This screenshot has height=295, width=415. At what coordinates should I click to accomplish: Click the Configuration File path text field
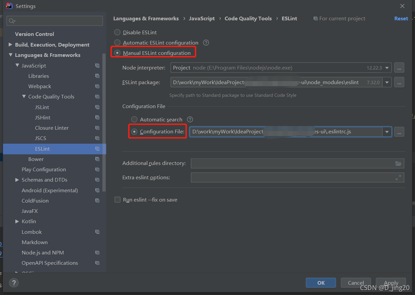tap(286, 132)
